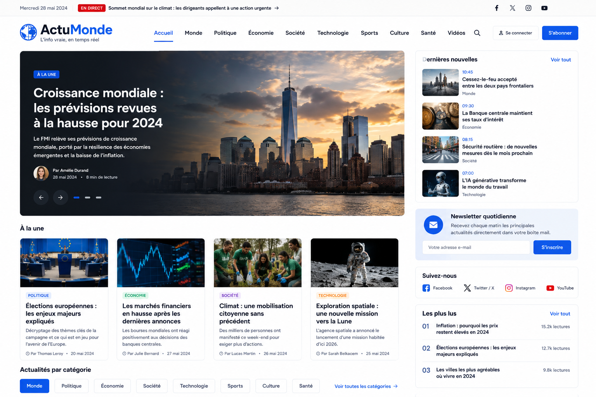Image resolution: width=596 pixels, height=397 pixels.
Task: Select the Monde category tab
Action: [x=35, y=386]
